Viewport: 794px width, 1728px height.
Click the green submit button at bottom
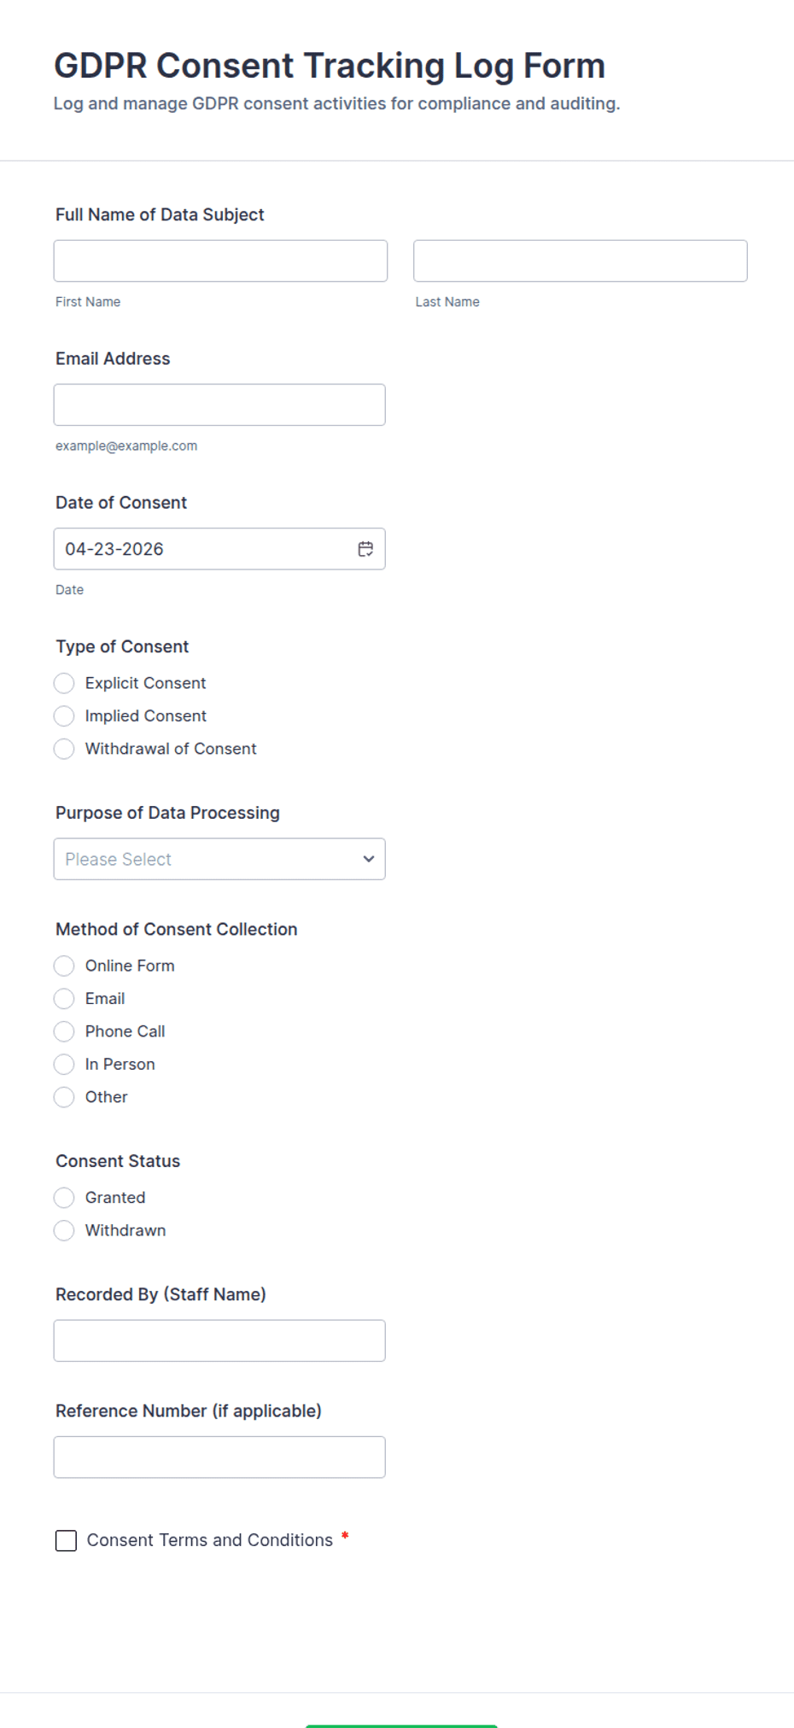(401, 1724)
